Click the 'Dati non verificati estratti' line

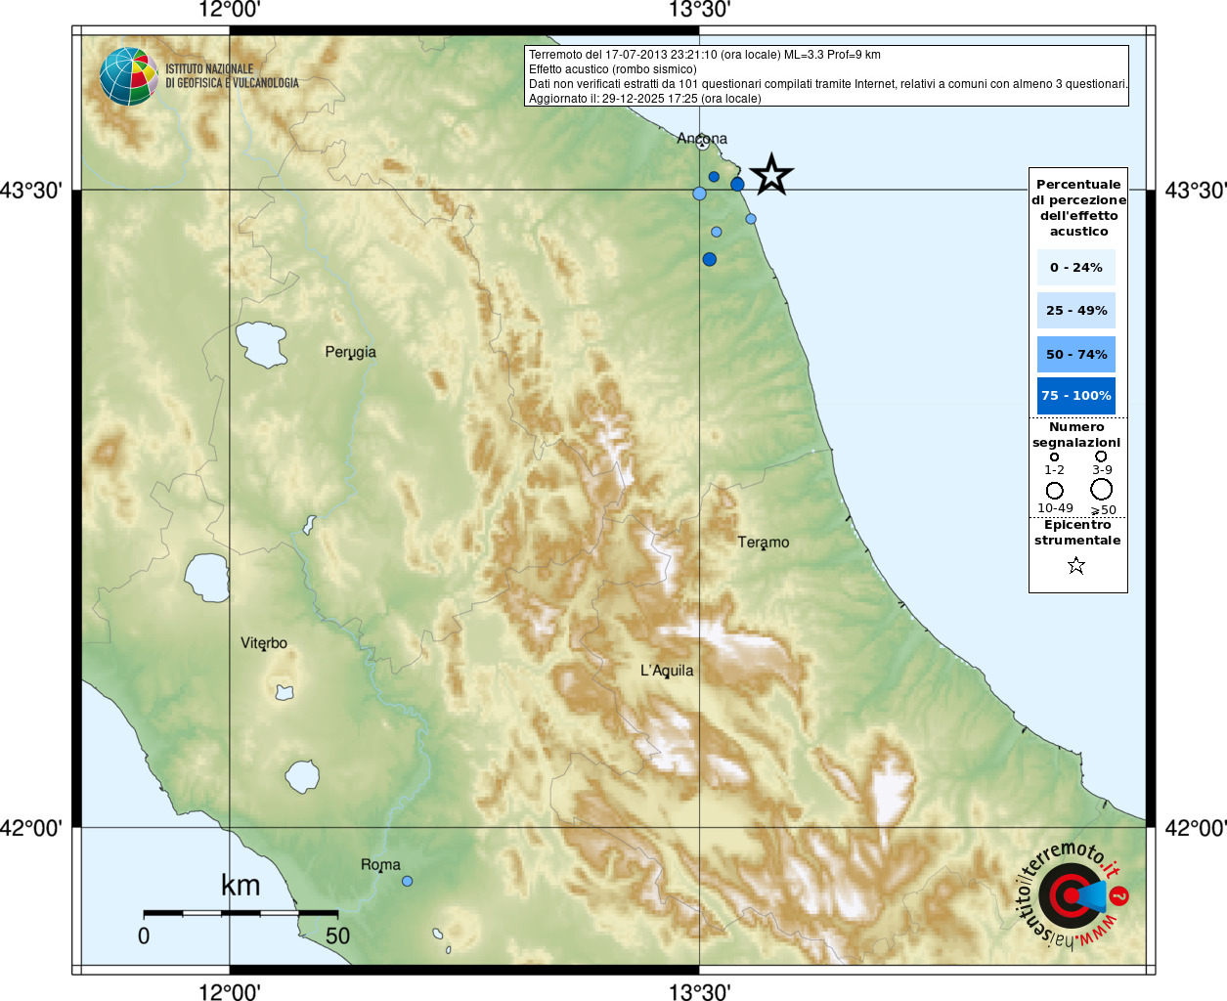pyautogui.click(x=828, y=84)
